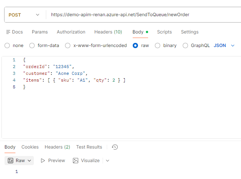This screenshot has height=179, width=241.
Task: Expand the chevron next to Visualize
Action: [108, 161]
